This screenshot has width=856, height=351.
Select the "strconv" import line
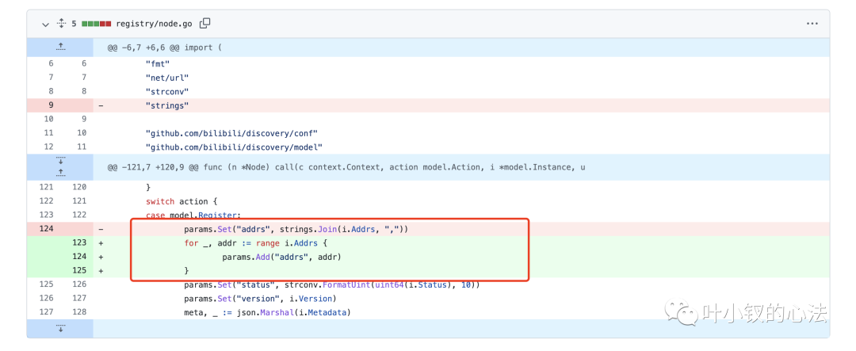point(167,91)
